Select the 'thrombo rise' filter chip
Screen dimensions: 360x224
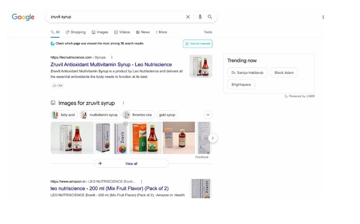(138, 115)
